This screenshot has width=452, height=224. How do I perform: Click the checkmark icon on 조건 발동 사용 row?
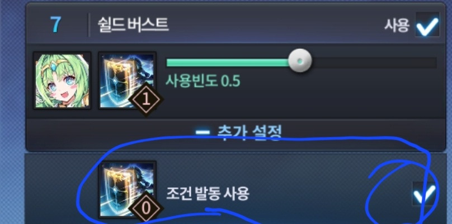pyautogui.click(x=425, y=193)
